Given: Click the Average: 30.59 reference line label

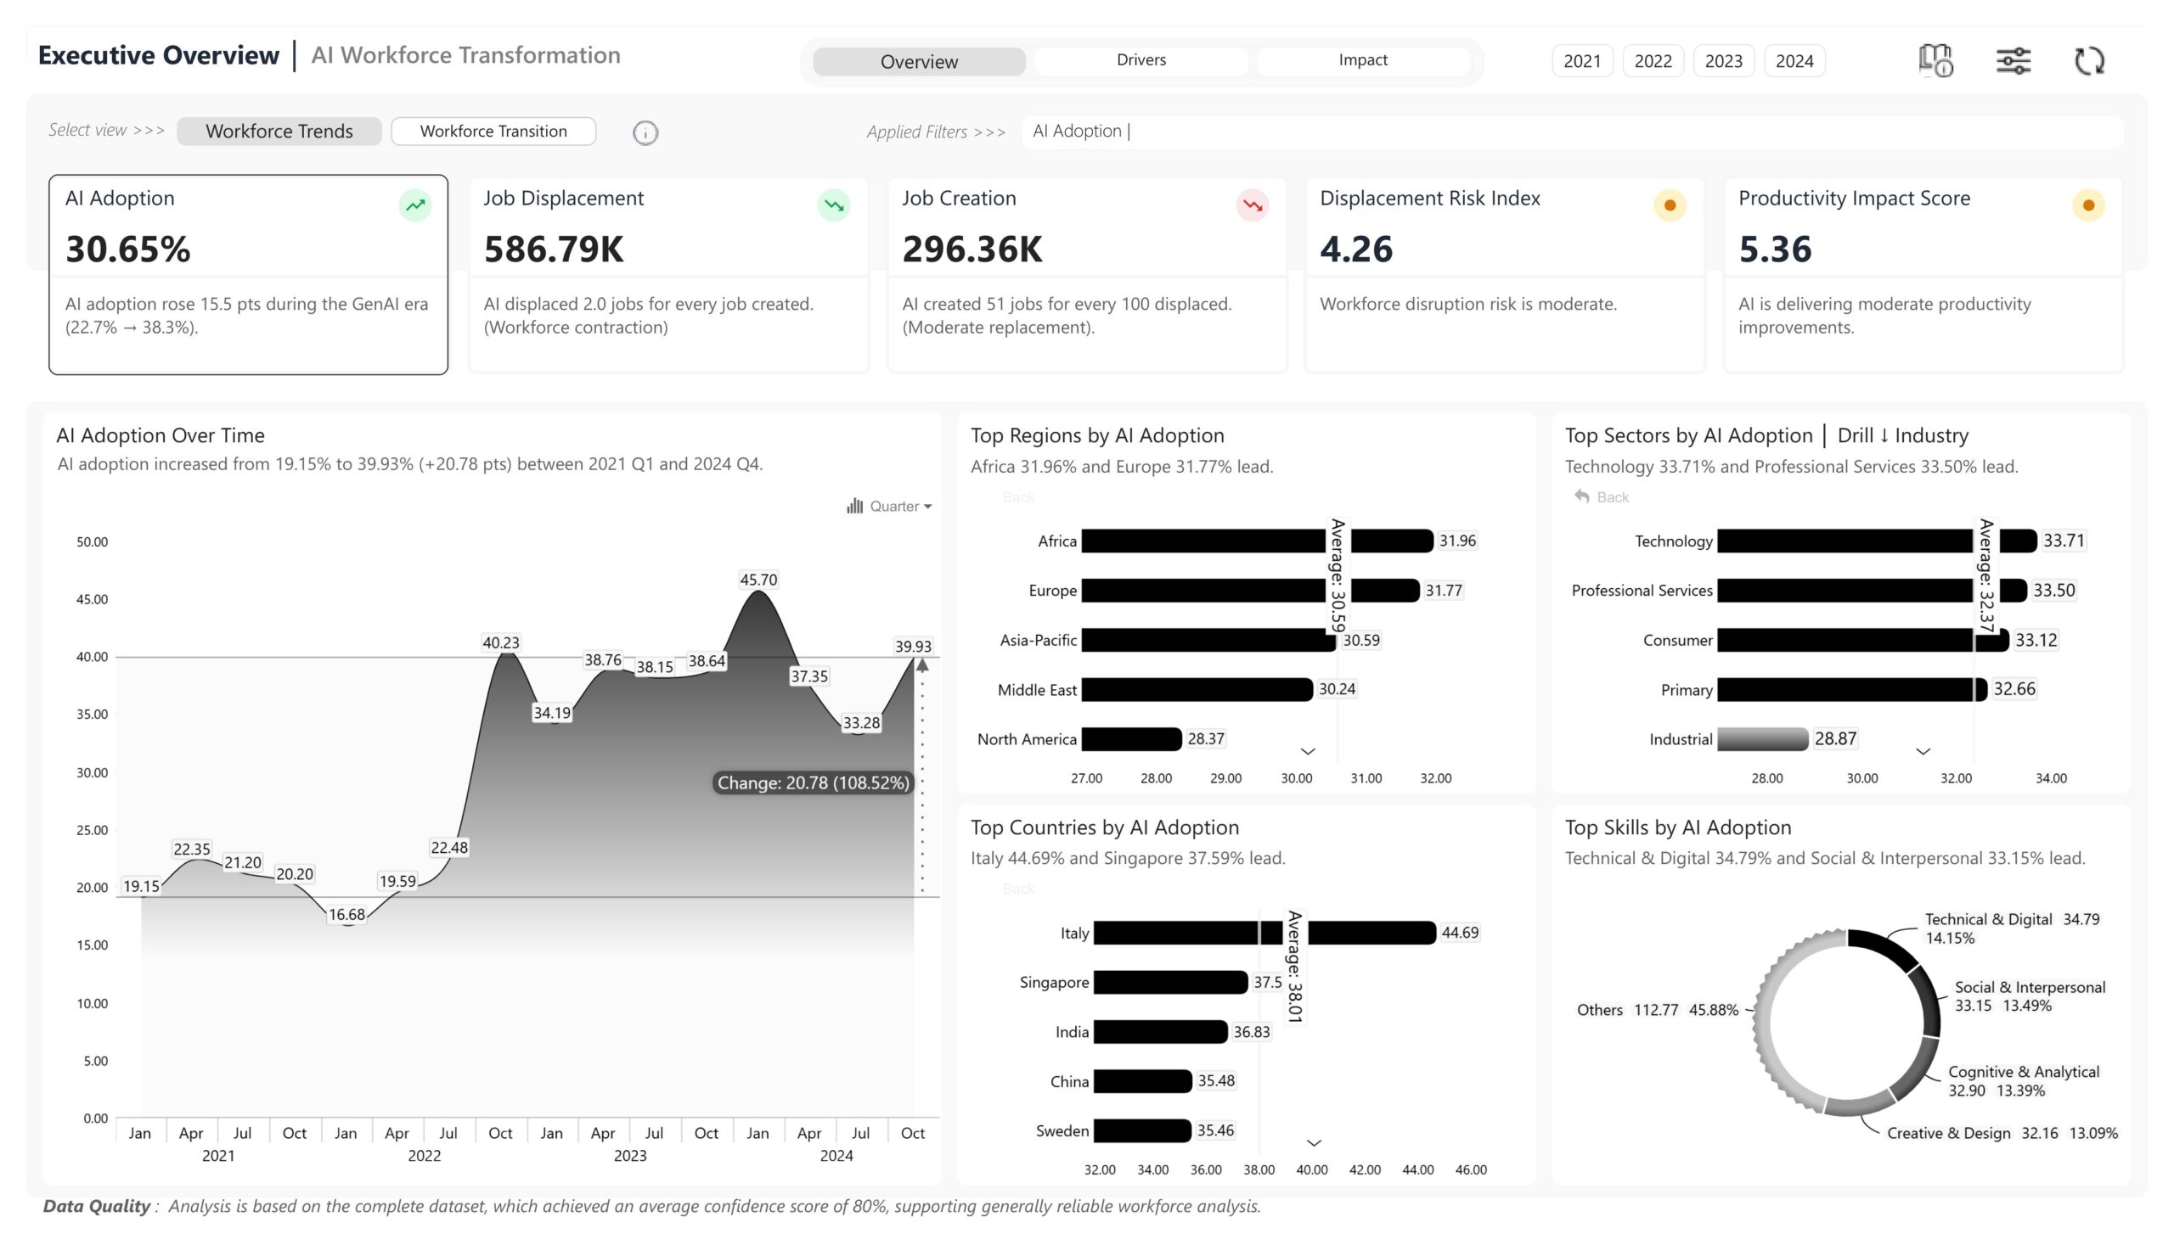Looking at the screenshot, I should pos(1338,575).
